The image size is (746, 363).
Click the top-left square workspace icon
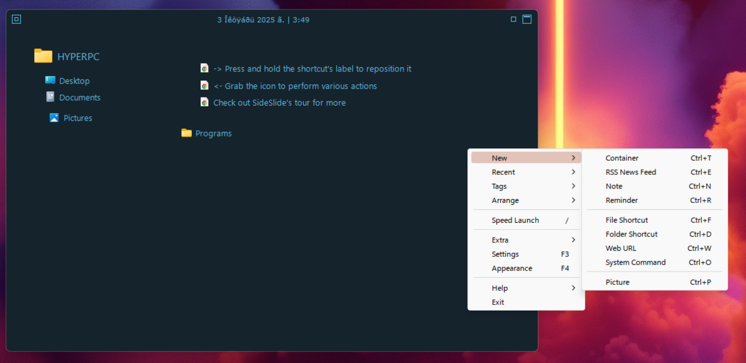tap(17, 19)
